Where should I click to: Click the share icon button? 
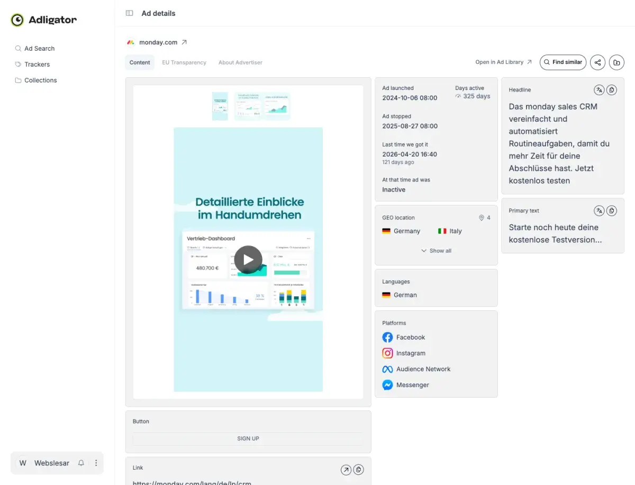tap(598, 62)
